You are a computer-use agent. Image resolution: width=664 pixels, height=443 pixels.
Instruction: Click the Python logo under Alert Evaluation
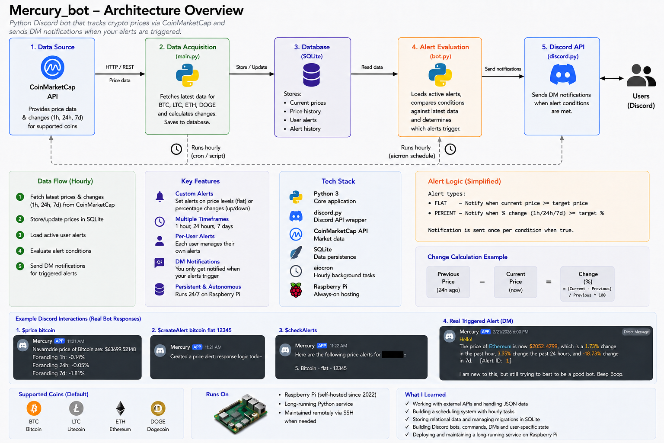(440, 75)
